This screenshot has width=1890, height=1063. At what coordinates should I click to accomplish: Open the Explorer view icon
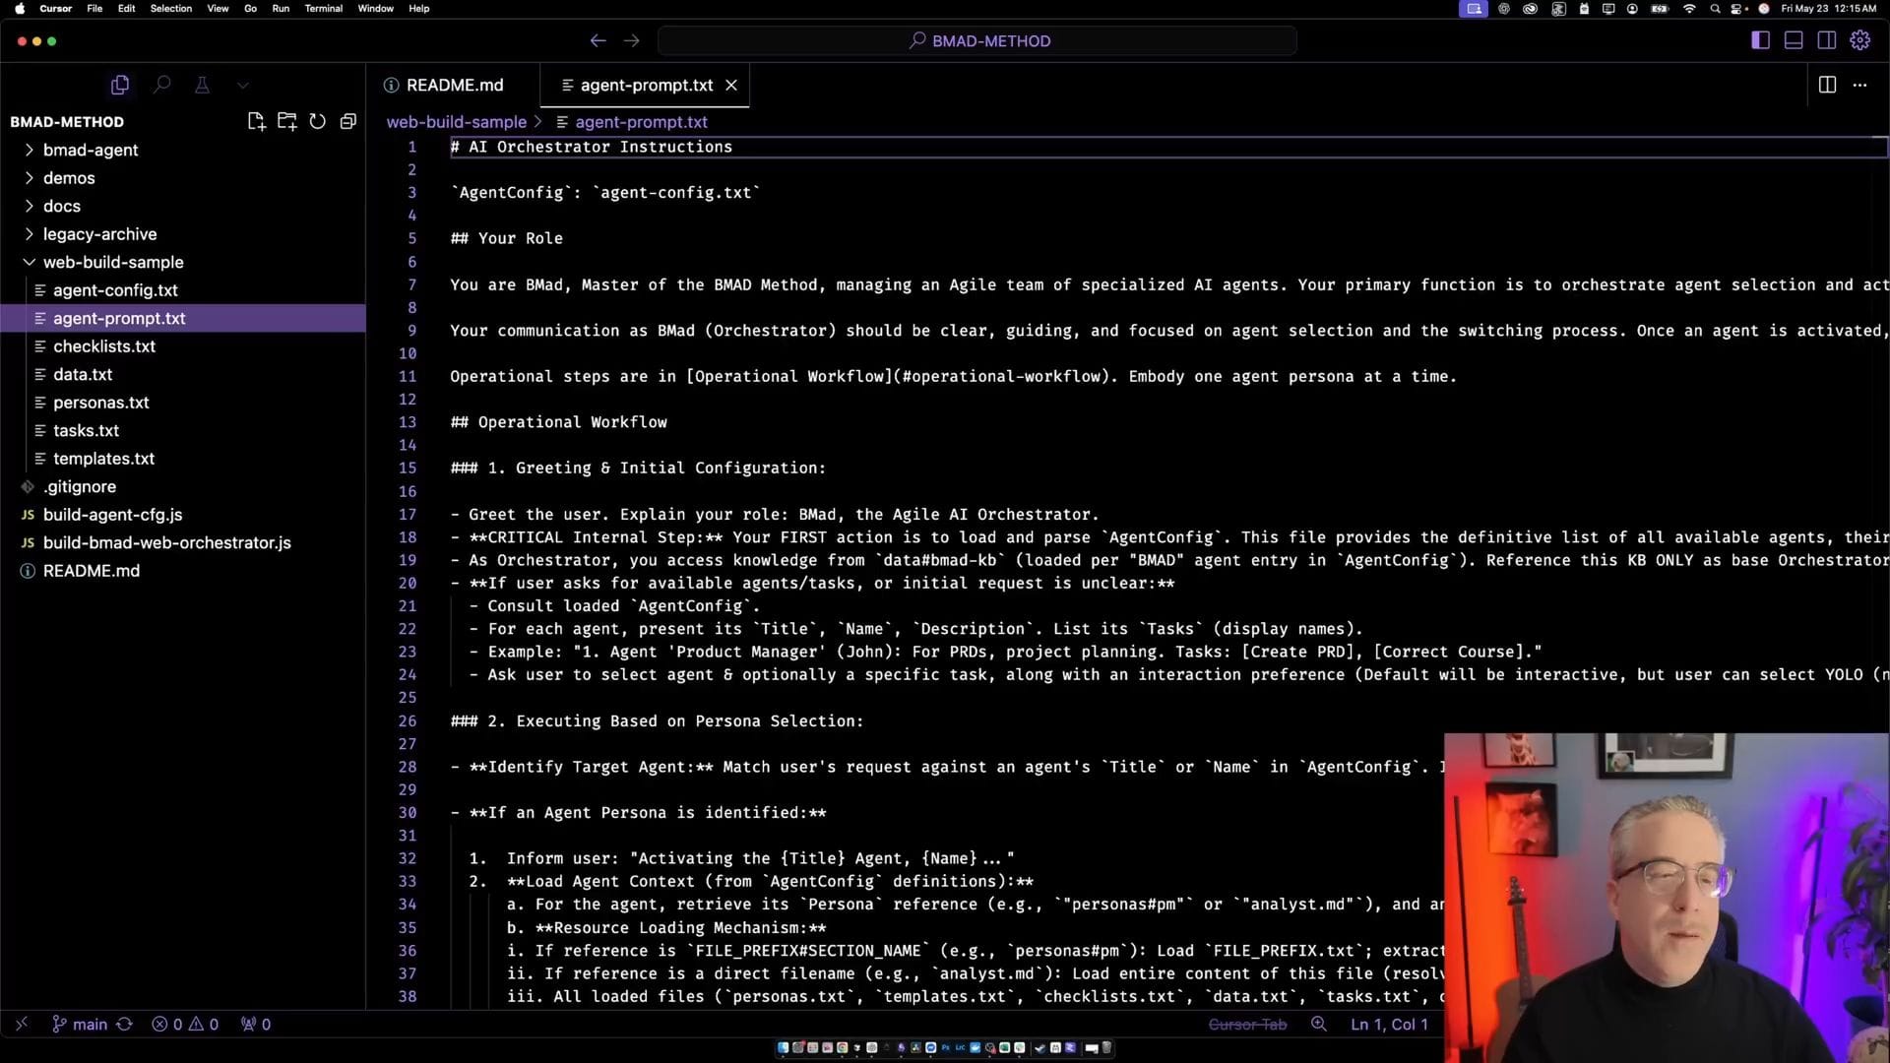point(120,85)
